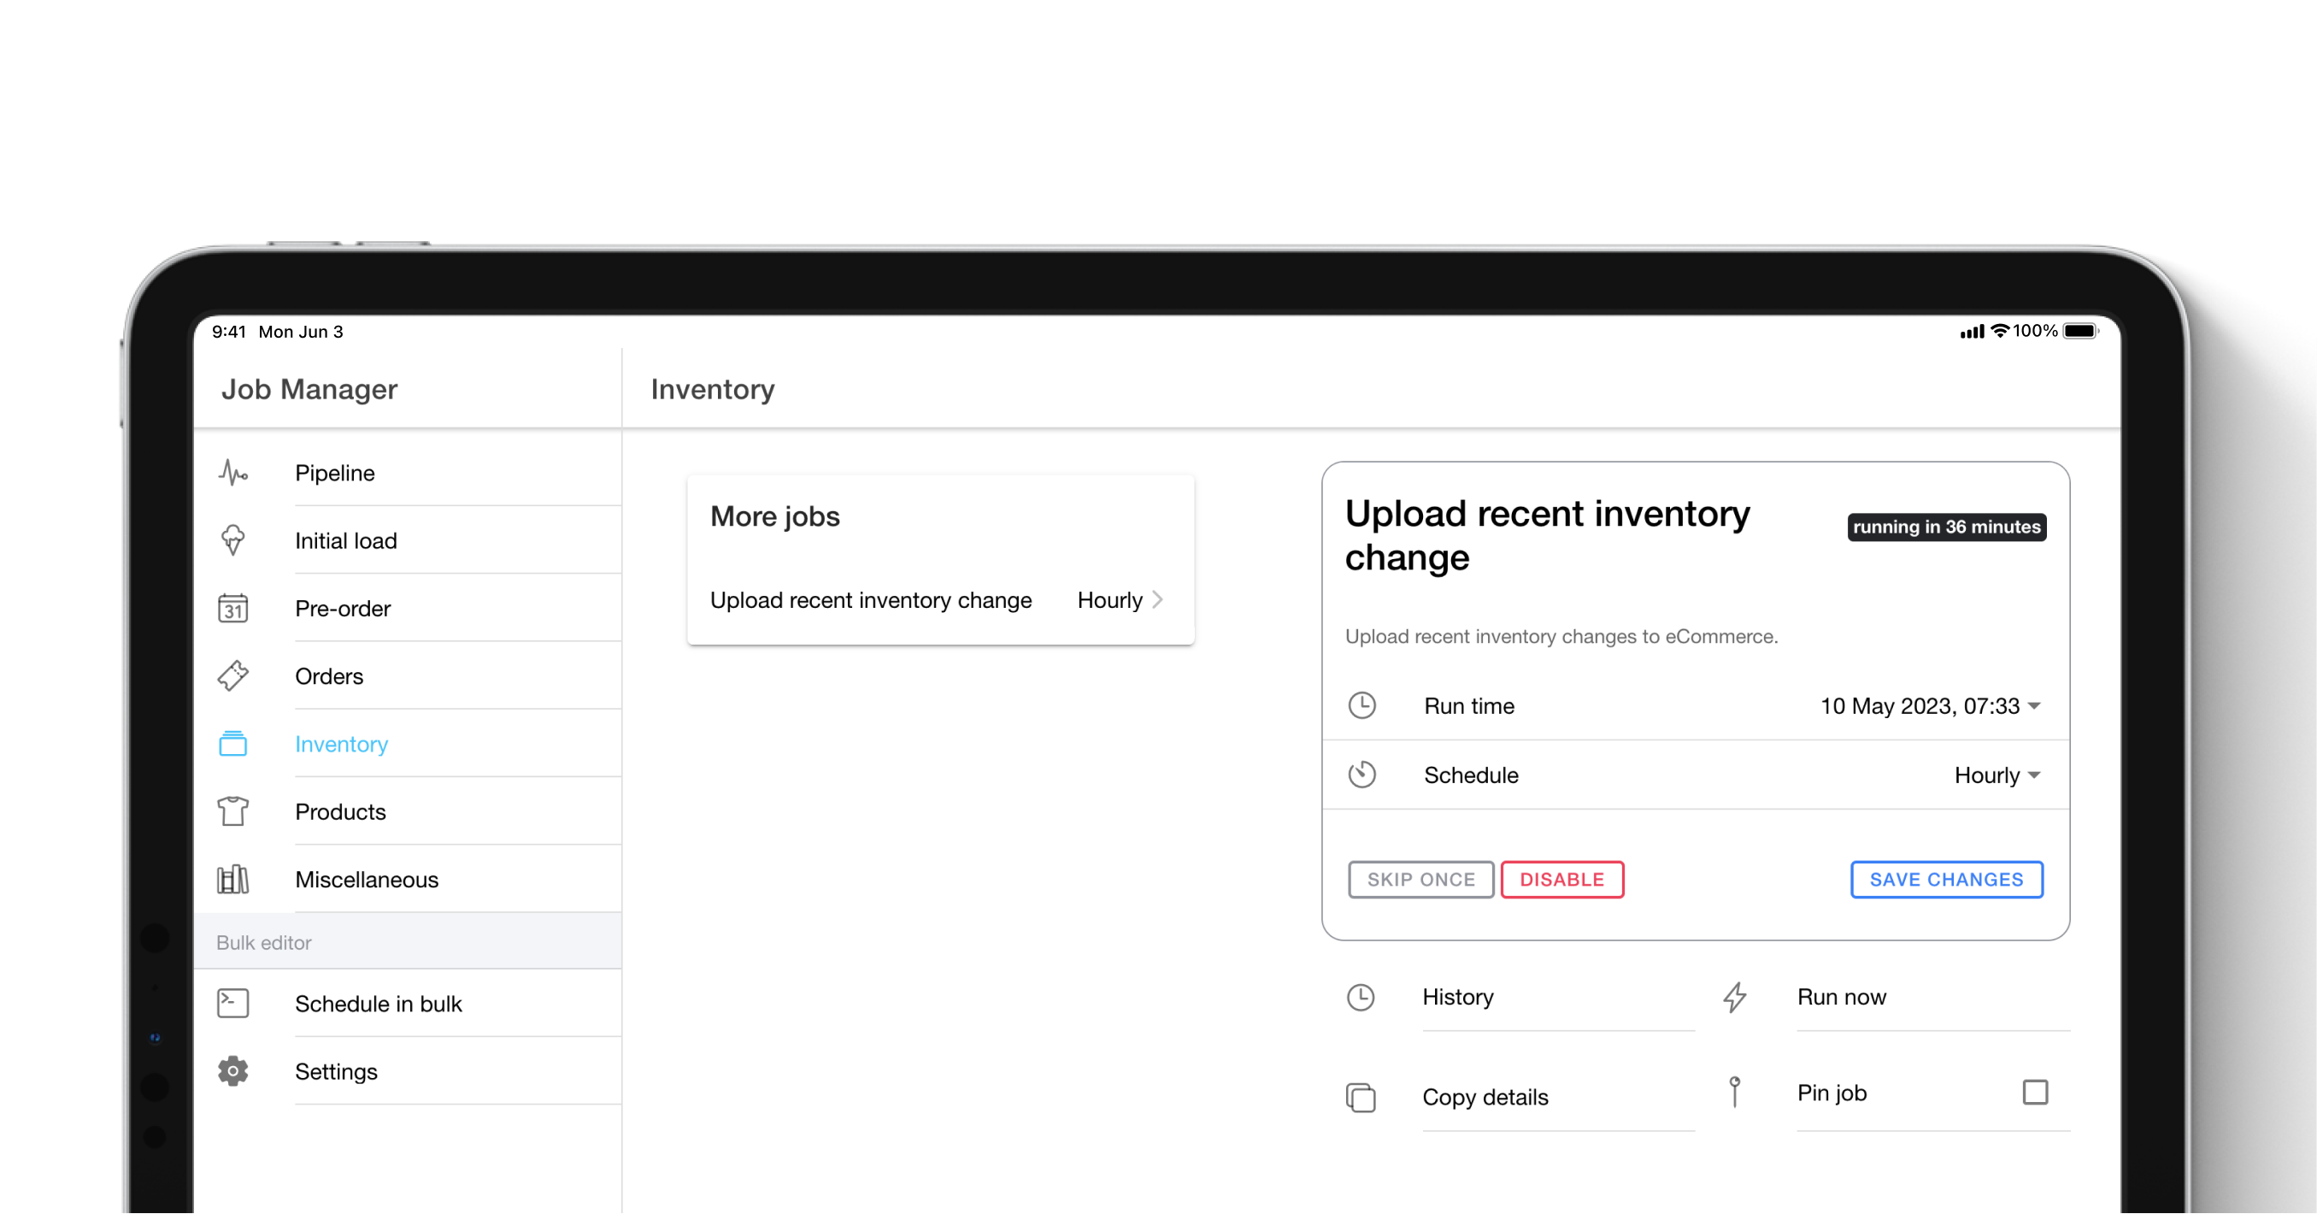Screen dimensions: 2317x1214
Task: Click the battery icon in status bar
Action: tap(2079, 331)
